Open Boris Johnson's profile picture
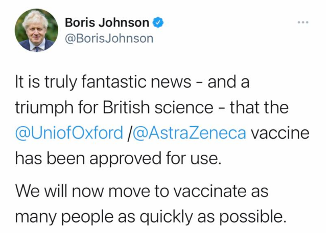The width and height of the screenshot is (330, 233). 35,31
